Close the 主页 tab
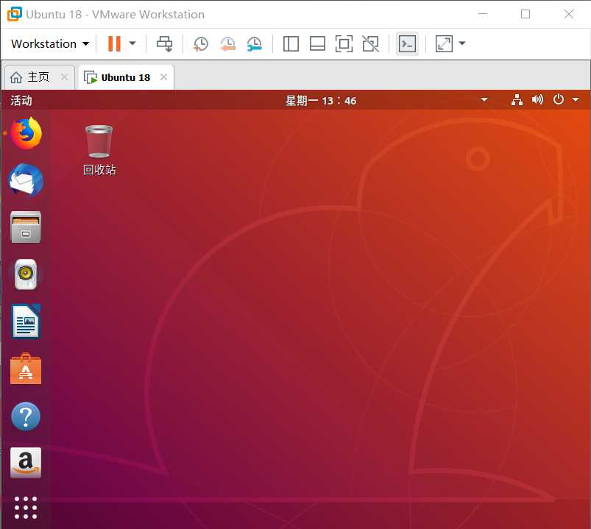Screen dimensions: 591x529 (65, 77)
